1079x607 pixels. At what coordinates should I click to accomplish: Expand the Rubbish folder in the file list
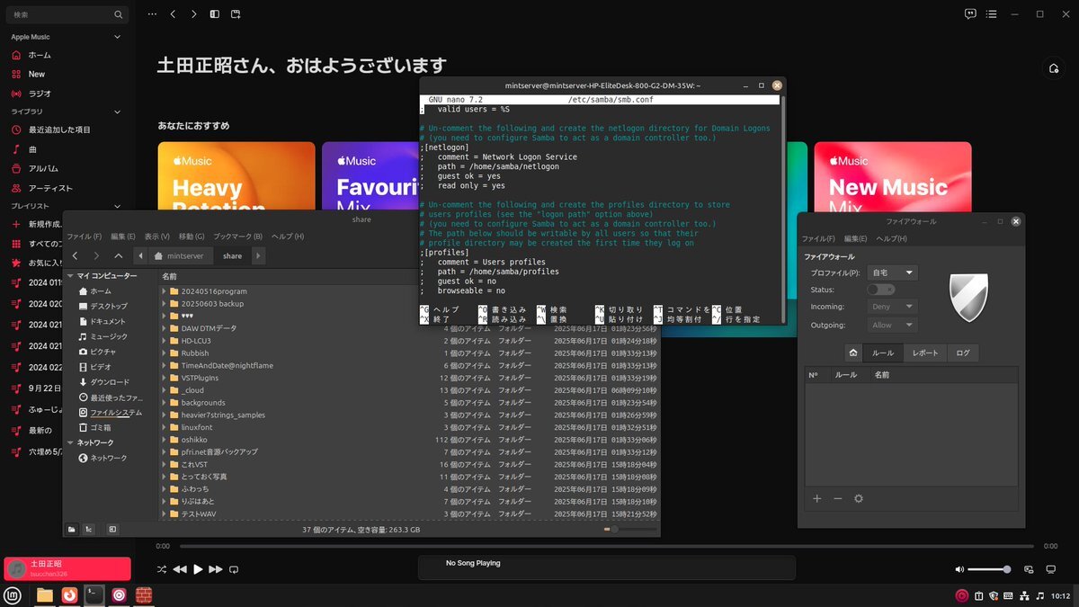(165, 353)
